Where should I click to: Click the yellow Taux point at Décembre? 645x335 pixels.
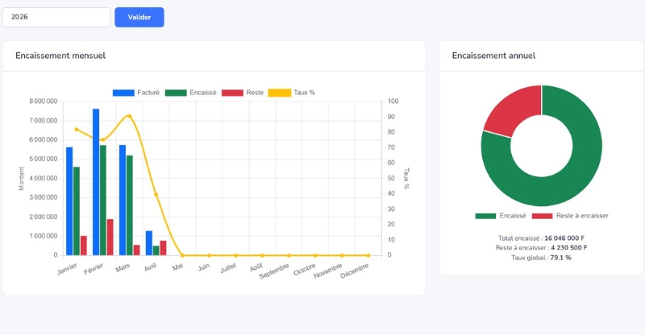tap(368, 255)
